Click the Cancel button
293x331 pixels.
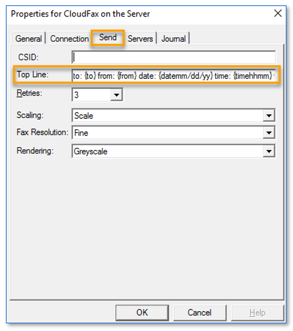[x=200, y=313]
